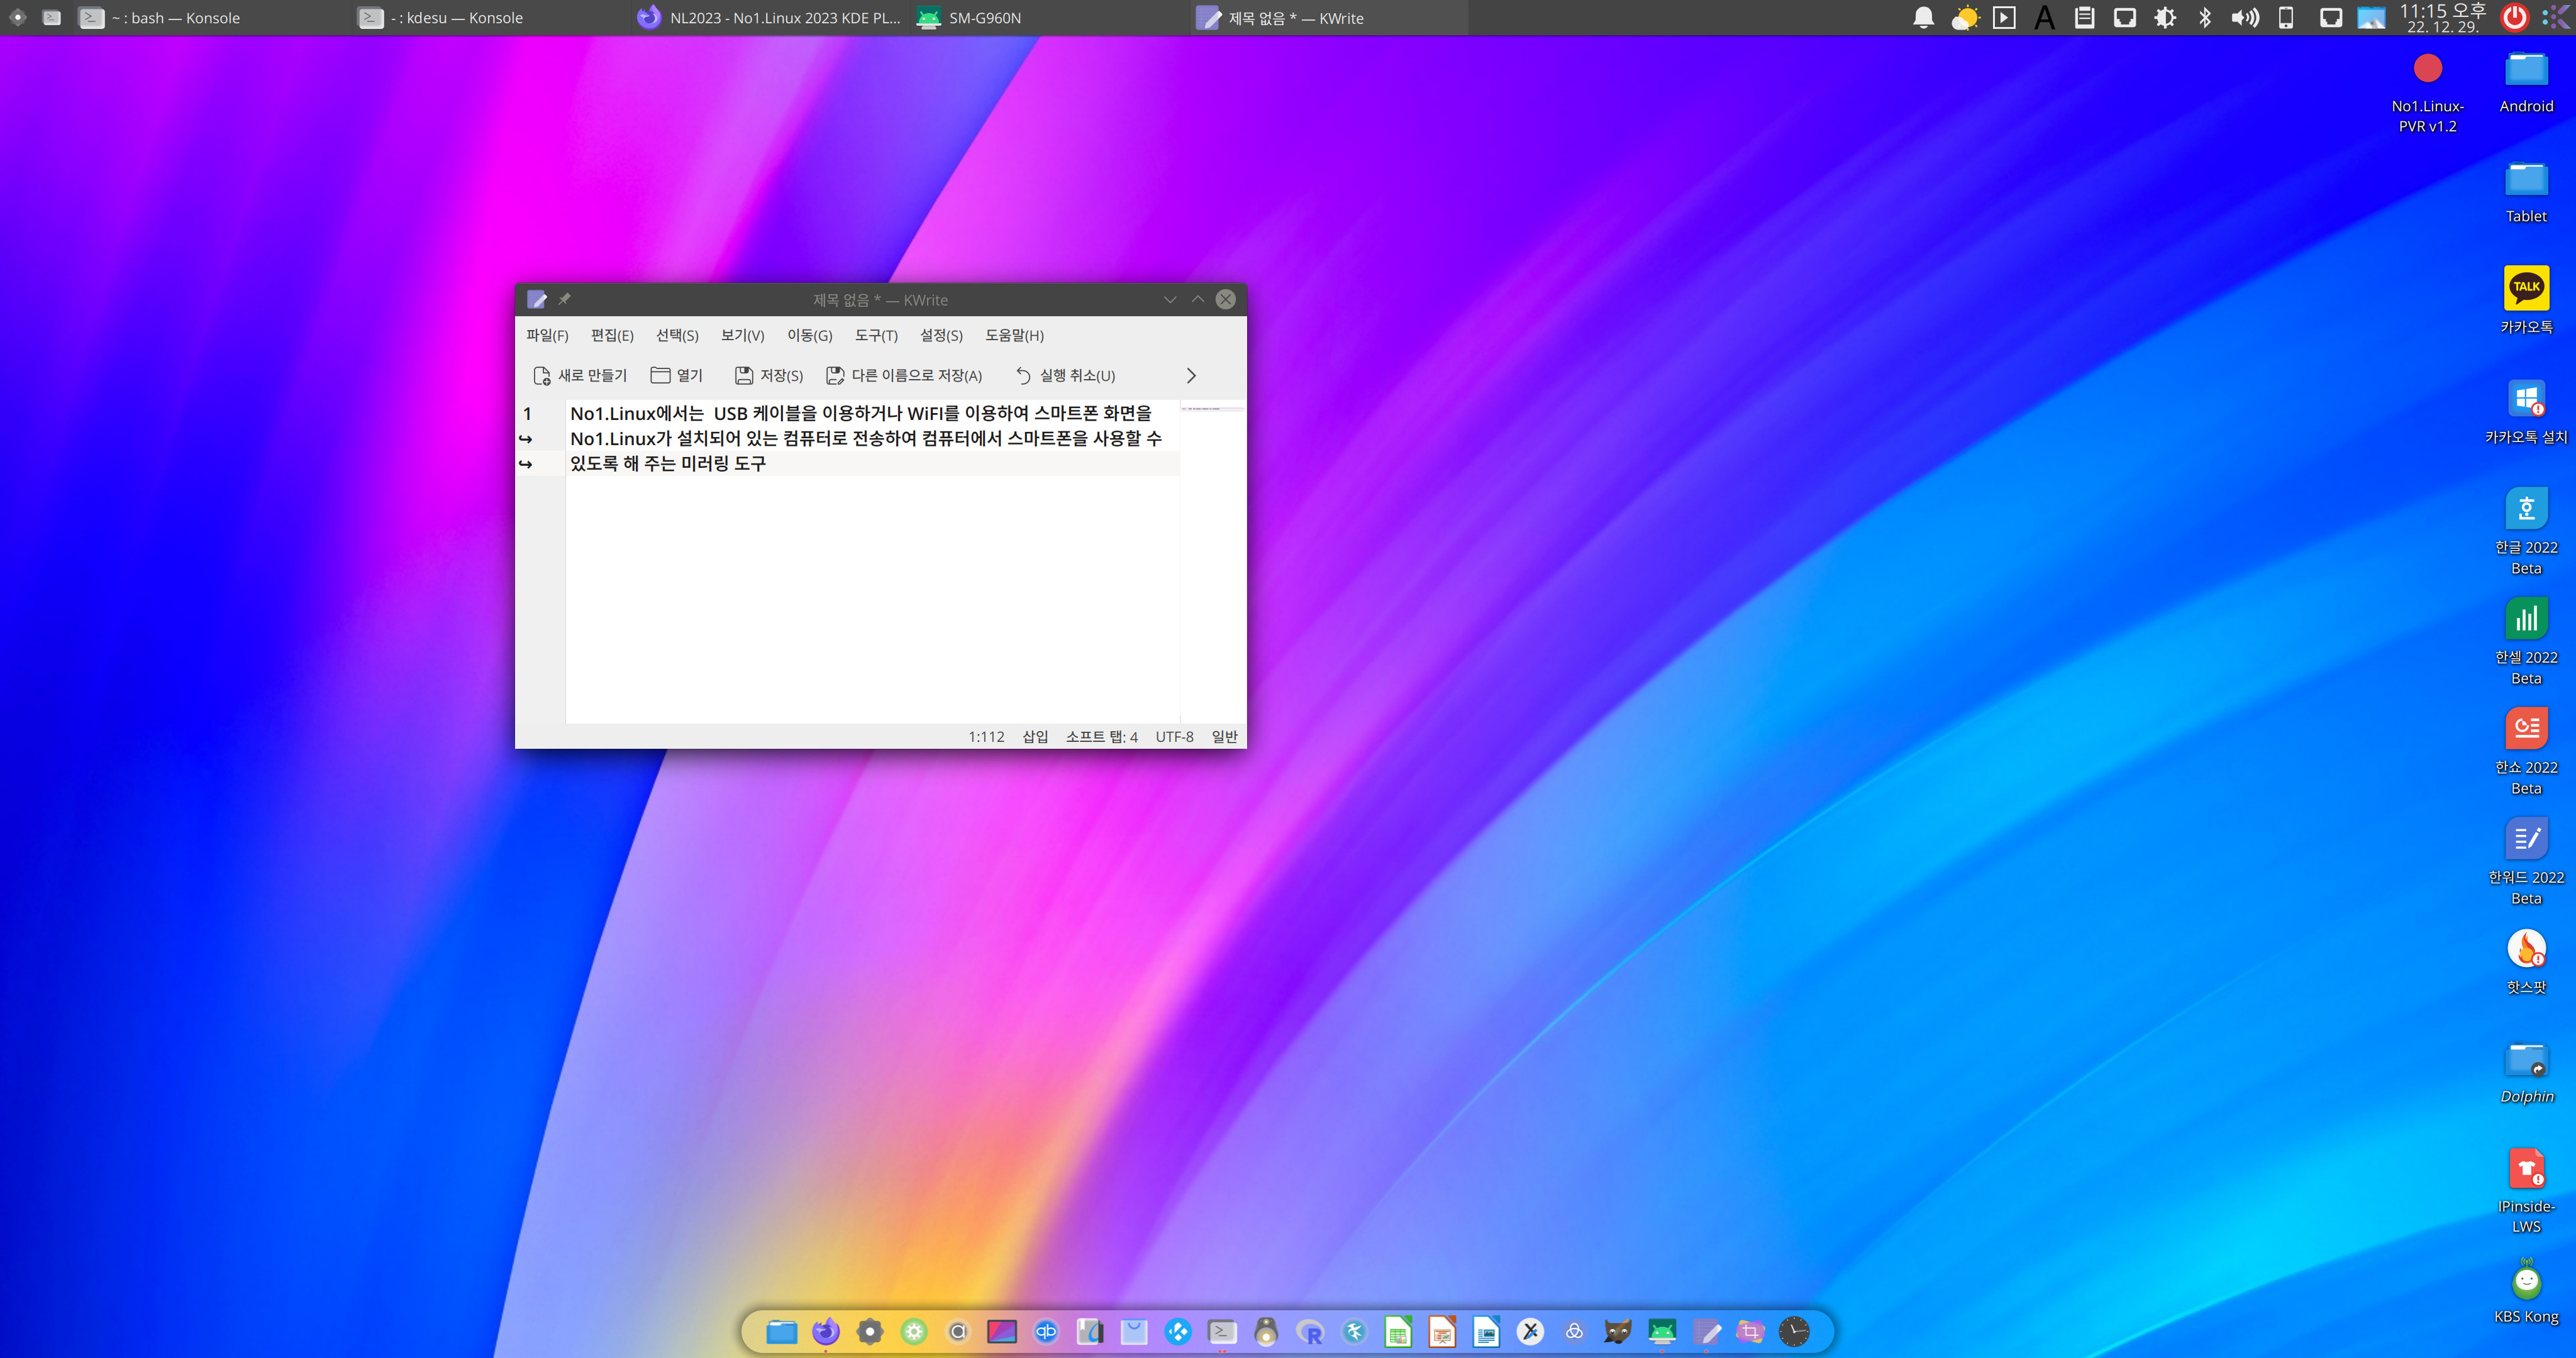Switch to NL2023 Firefox taskbar entry
The image size is (2576, 1358).
pos(769,18)
